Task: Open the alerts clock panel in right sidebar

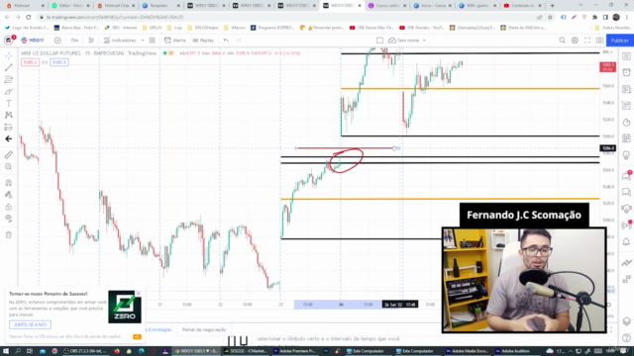Action: 626,72
